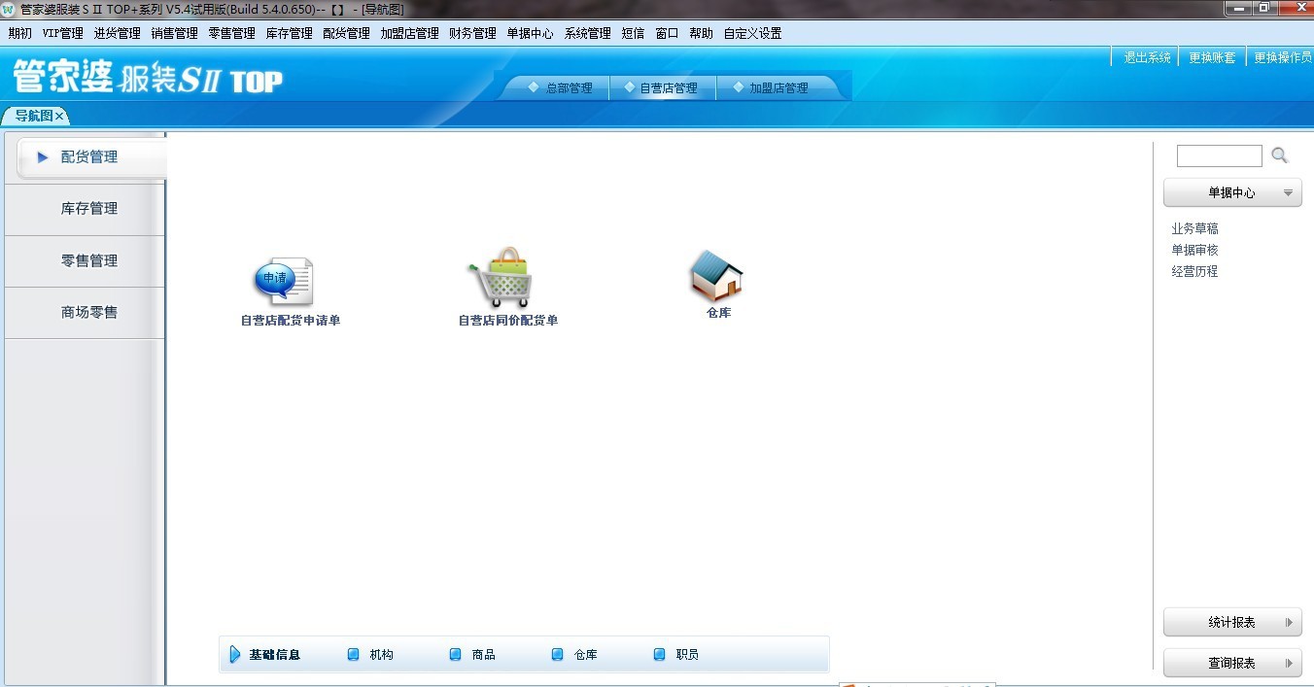Screen dimensions: 1314x687
Task: Click the magnifier search icon
Action: pos(1279,155)
